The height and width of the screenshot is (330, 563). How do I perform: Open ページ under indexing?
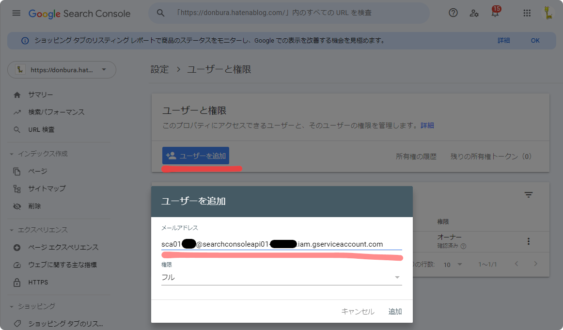click(37, 171)
